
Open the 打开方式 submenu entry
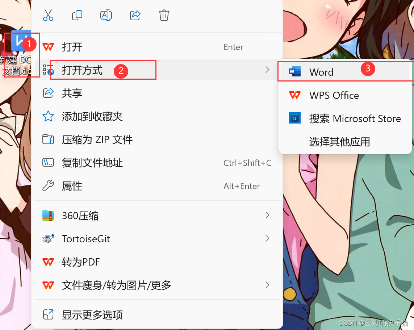[x=157, y=70]
